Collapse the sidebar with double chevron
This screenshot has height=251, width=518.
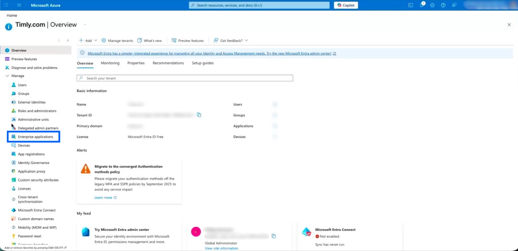(68, 40)
